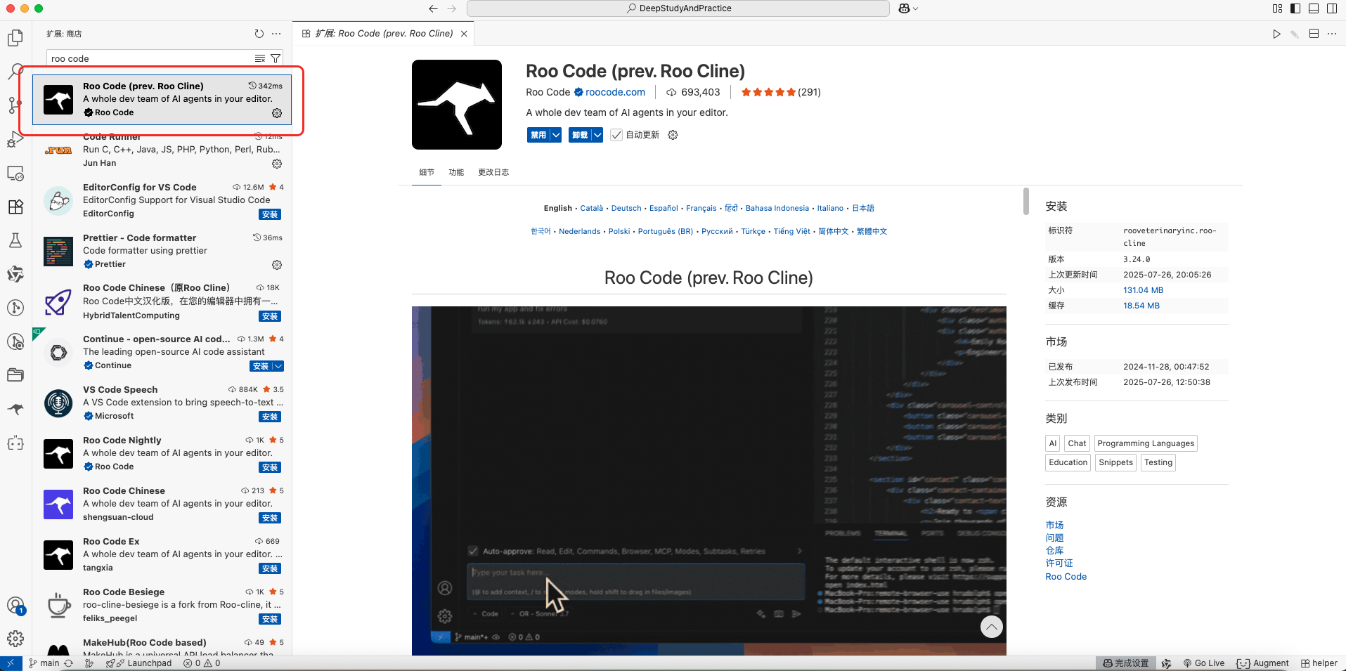This screenshot has height=671, width=1346.
Task: Switch to the 更改日志 changelog tab
Action: (493, 172)
